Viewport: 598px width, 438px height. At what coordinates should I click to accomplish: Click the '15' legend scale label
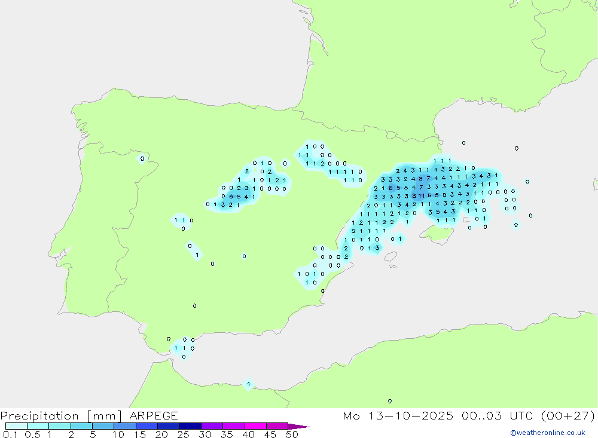pos(139,434)
